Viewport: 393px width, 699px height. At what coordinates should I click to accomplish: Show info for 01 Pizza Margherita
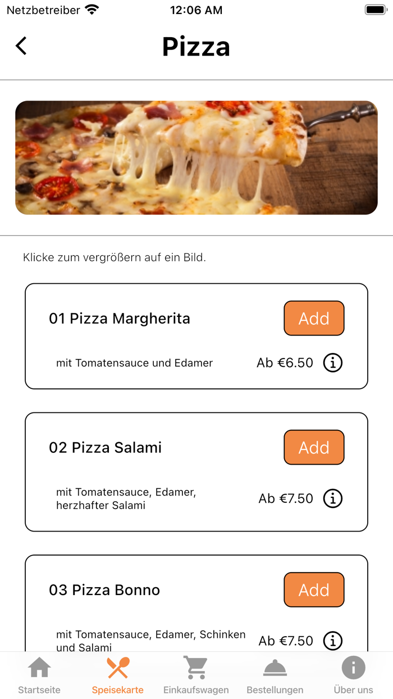[x=332, y=362]
